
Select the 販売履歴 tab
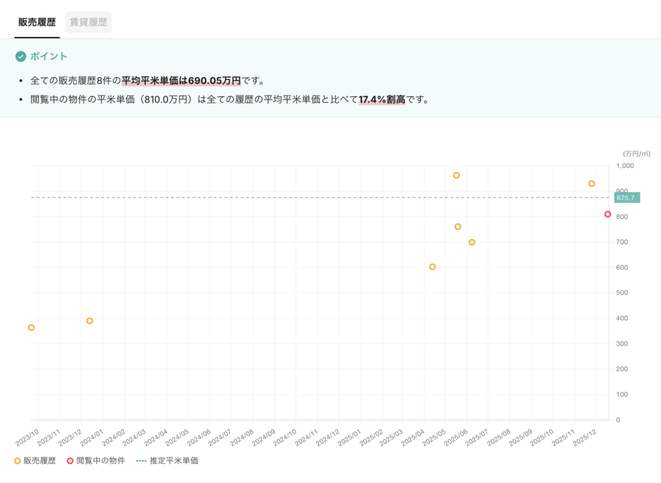37,22
